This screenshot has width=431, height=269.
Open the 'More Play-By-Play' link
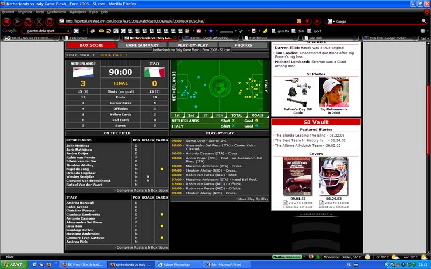[x=252, y=199]
